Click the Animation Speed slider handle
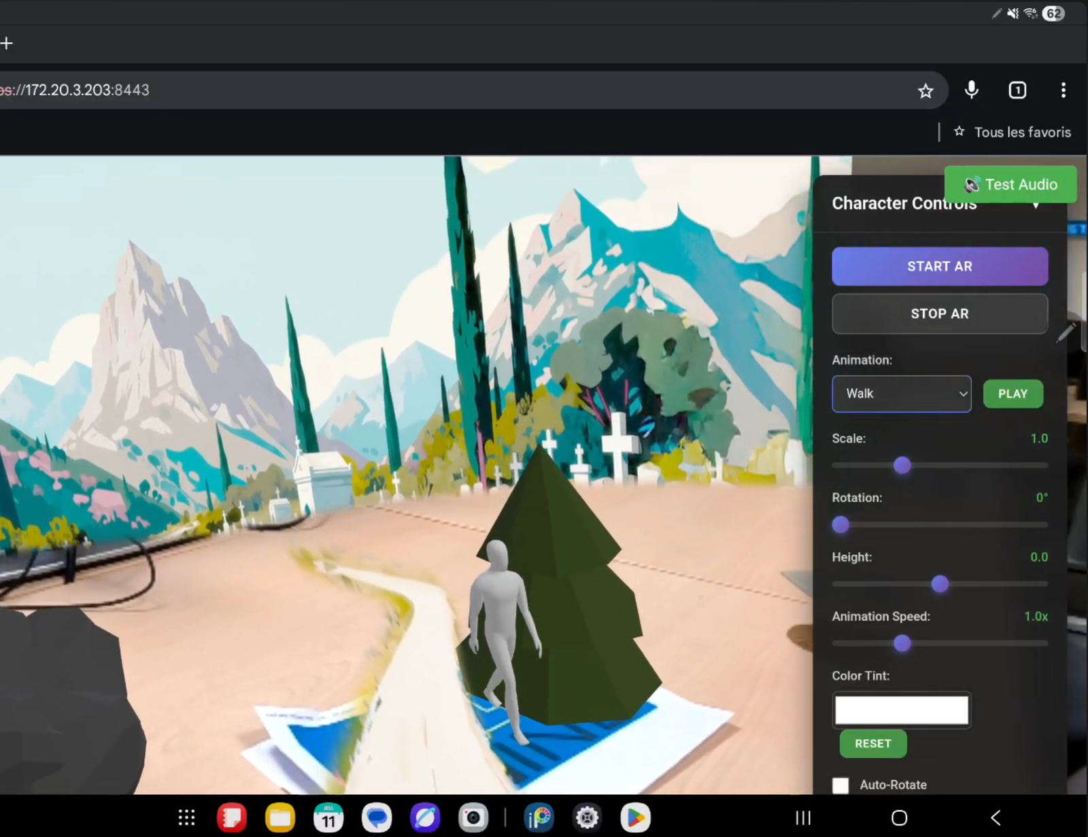This screenshot has width=1088, height=837. pyautogui.click(x=902, y=643)
